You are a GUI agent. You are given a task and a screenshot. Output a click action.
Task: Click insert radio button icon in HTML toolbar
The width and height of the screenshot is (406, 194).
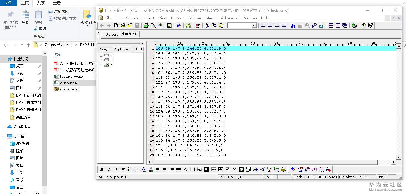(x=234, y=169)
